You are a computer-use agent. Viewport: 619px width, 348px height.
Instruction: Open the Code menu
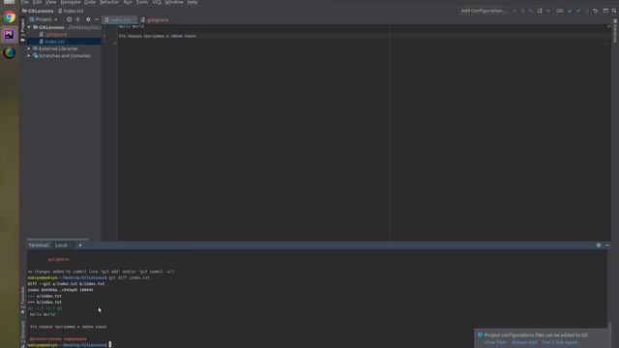coord(90,2)
